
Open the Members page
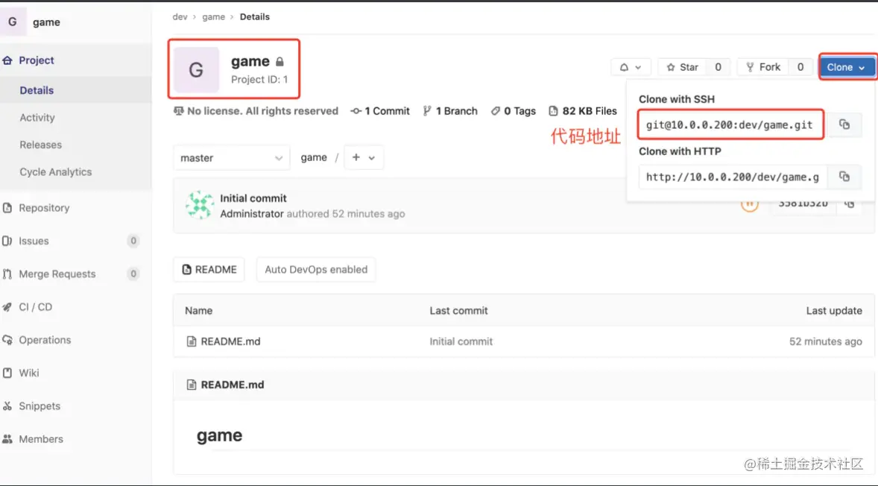tap(41, 439)
